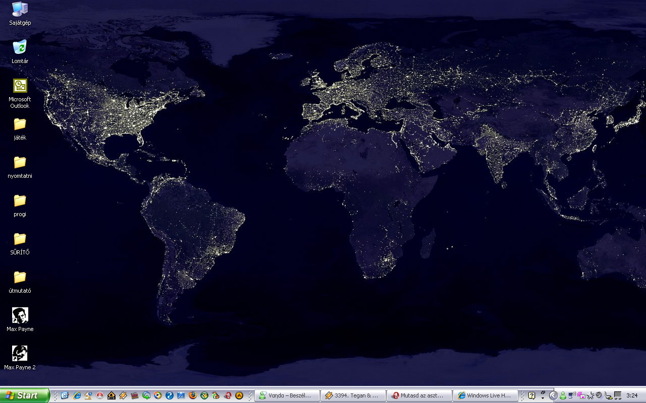Select the játék folder
The height and width of the screenshot is (403, 646).
(x=20, y=128)
